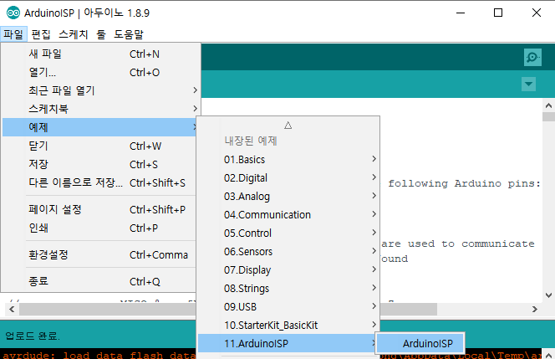Open the 툴 menu

[101, 34]
